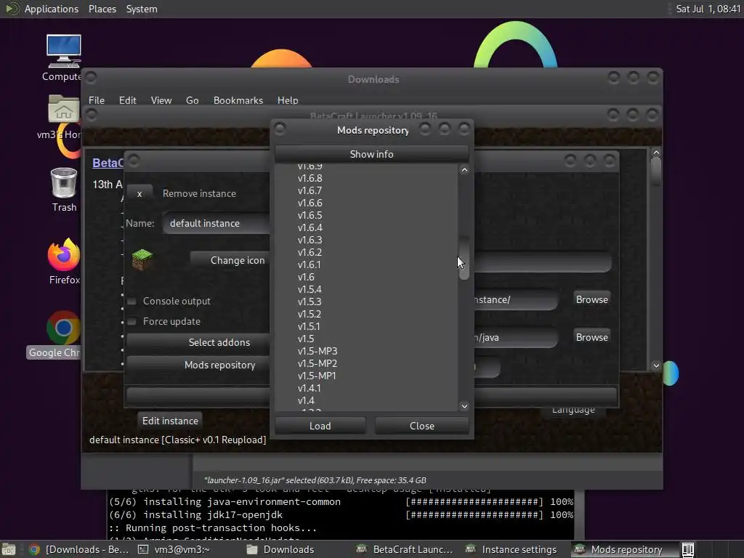This screenshot has height=558, width=744.
Task: Click the mod list scrollbar thumb
Action: pyautogui.click(x=464, y=257)
